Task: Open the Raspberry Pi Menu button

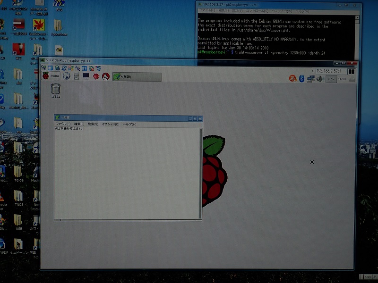Action: click(51, 76)
